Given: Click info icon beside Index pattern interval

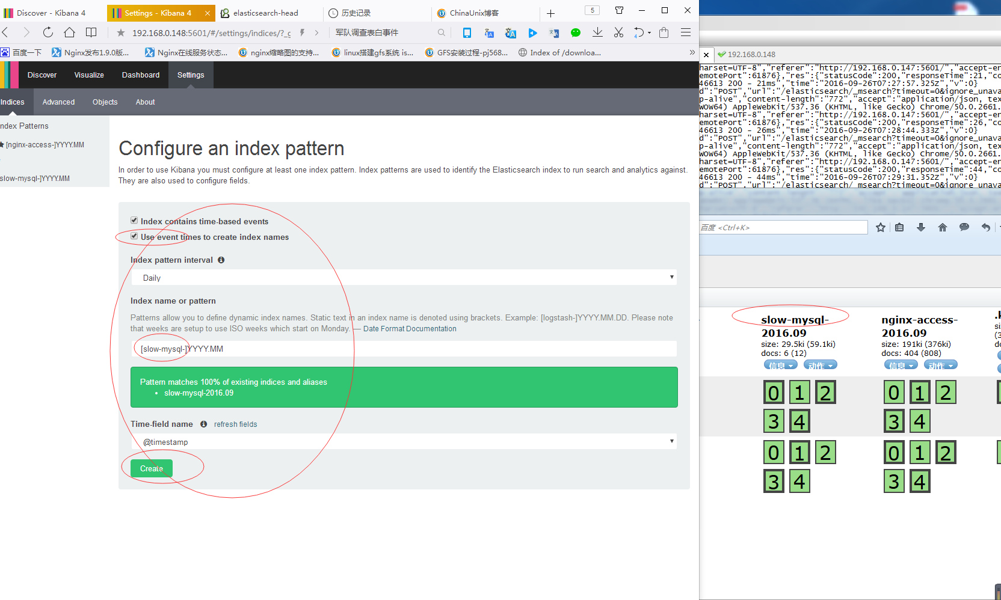Looking at the screenshot, I should pos(221,260).
